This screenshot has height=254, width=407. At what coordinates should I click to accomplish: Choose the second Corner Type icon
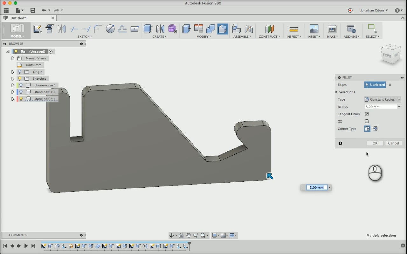(x=375, y=129)
